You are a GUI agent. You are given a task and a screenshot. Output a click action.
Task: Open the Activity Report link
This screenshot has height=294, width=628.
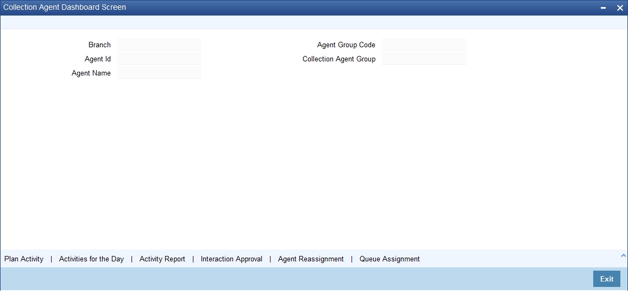coord(162,259)
